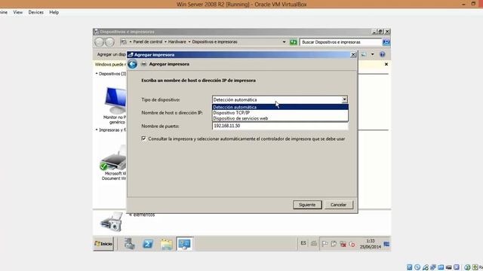Select the Monitor no PnP genérico device
The height and width of the screenshot is (271, 483).
115,105
